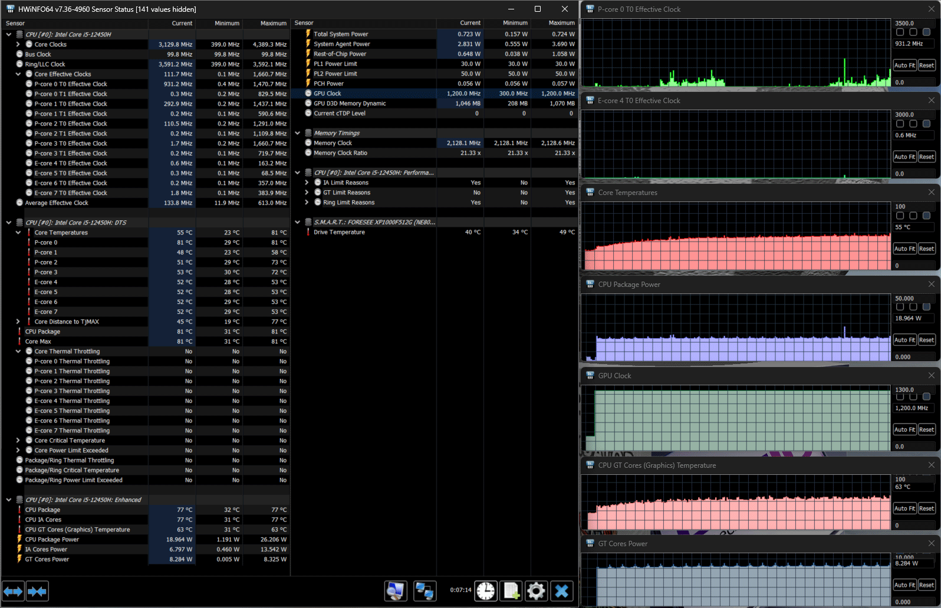Image resolution: width=941 pixels, height=608 pixels.
Task: Click the thermometer icon beside E-core 7
Action: pos(29,312)
